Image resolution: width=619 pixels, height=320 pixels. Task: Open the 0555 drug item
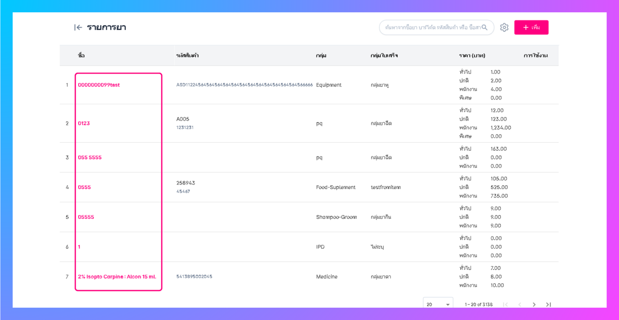pos(84,187)
